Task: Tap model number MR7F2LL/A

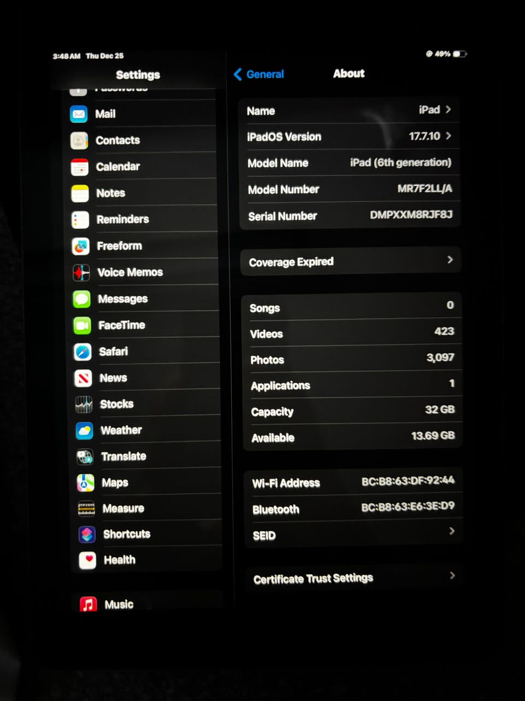Action: click(425, 188)
